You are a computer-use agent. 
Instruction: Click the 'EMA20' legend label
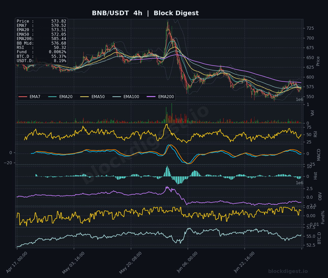[x=66, y=97]
